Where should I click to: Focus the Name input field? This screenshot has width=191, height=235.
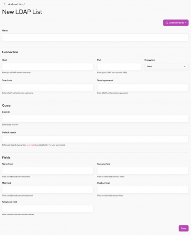[95, 38]
